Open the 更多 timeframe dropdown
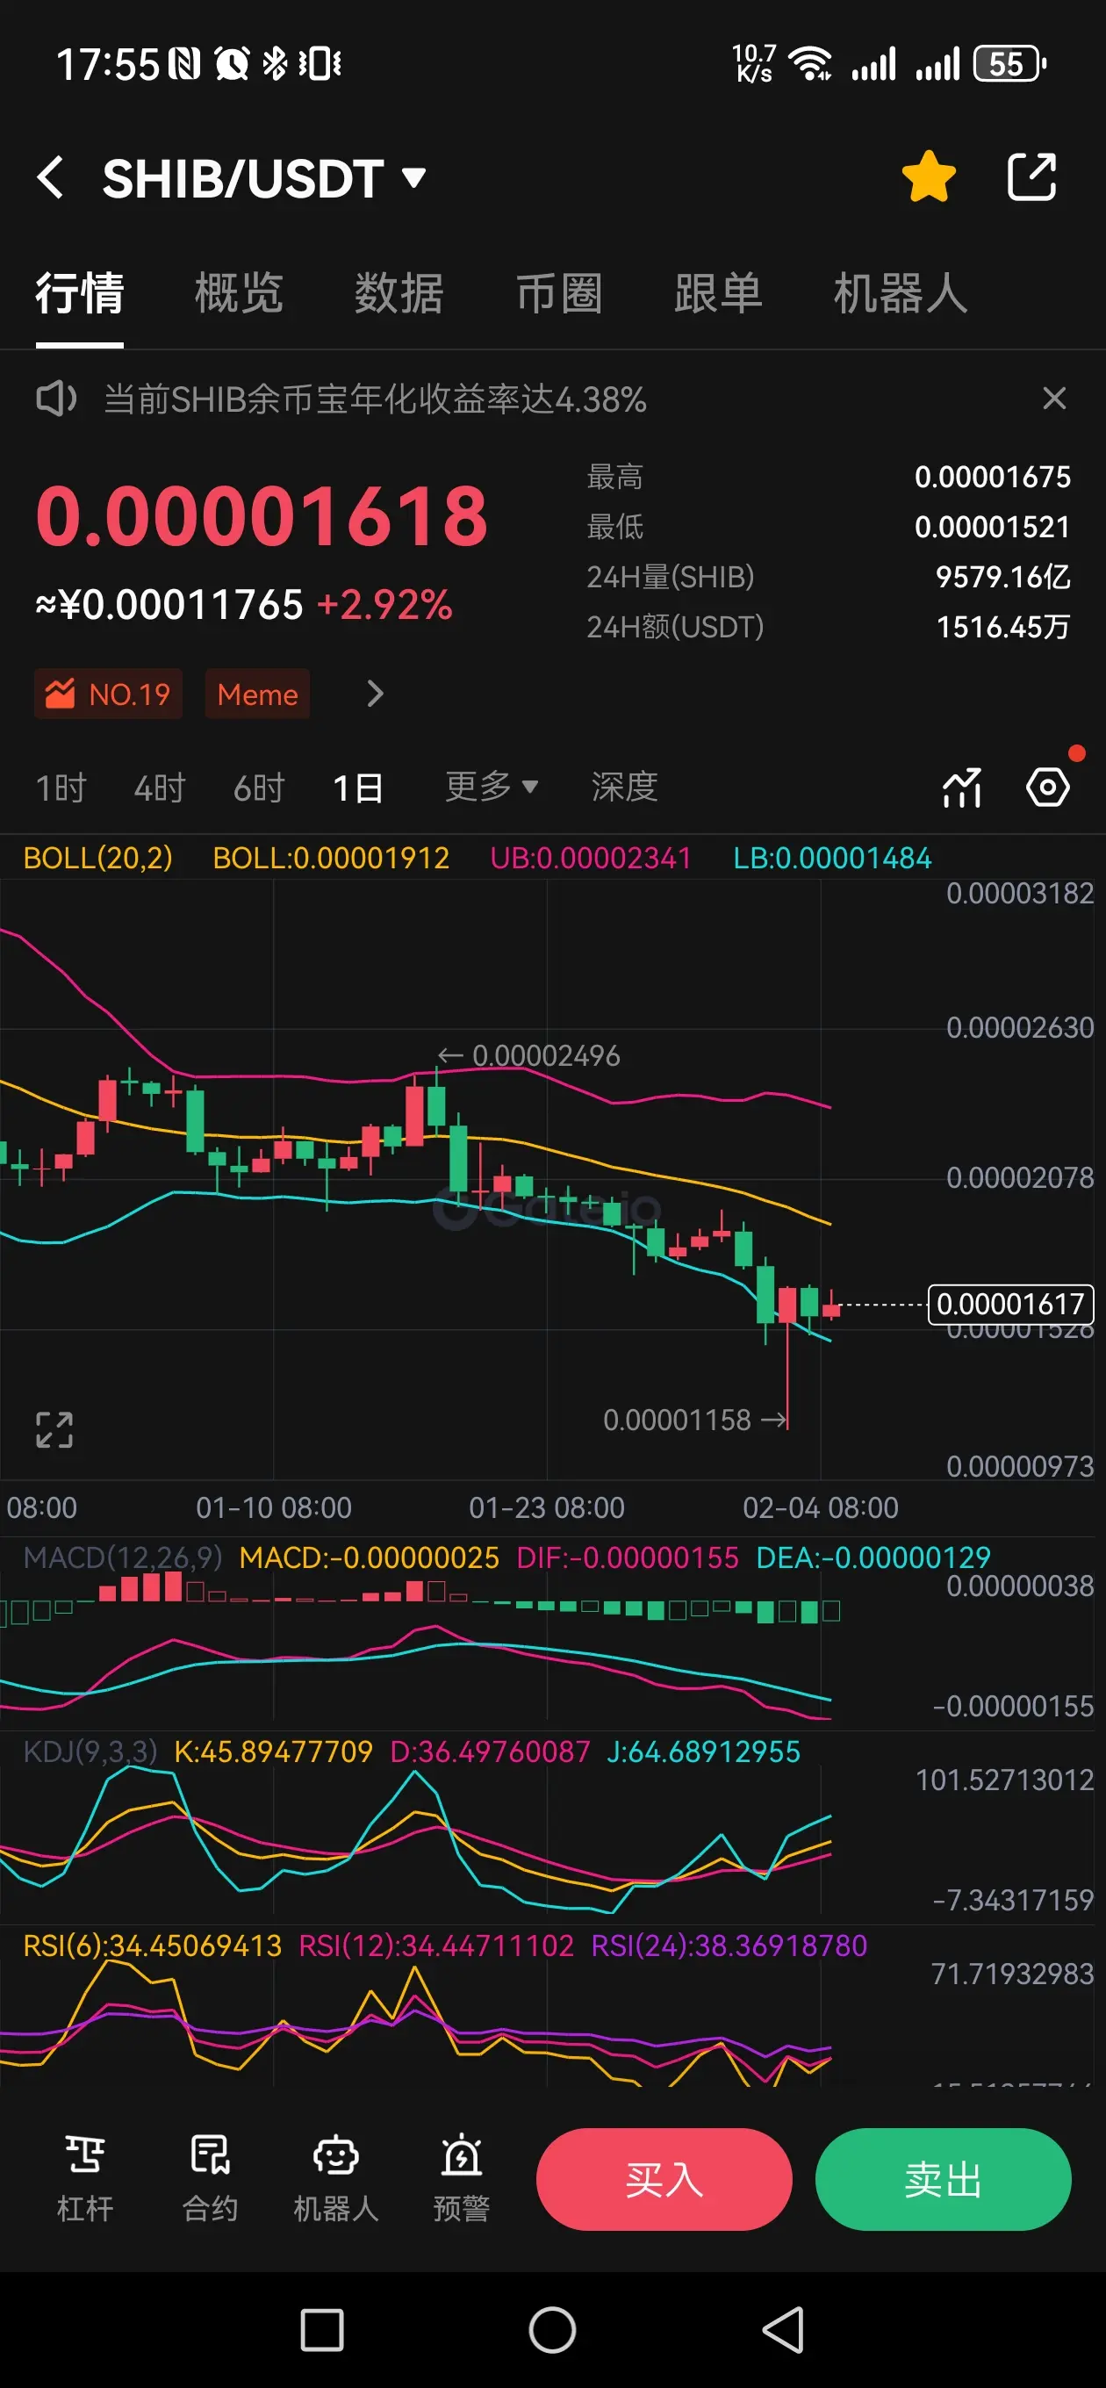The height and width of the screenshot is (2388, 1106). pyautogui.click(x=492, y=787)
